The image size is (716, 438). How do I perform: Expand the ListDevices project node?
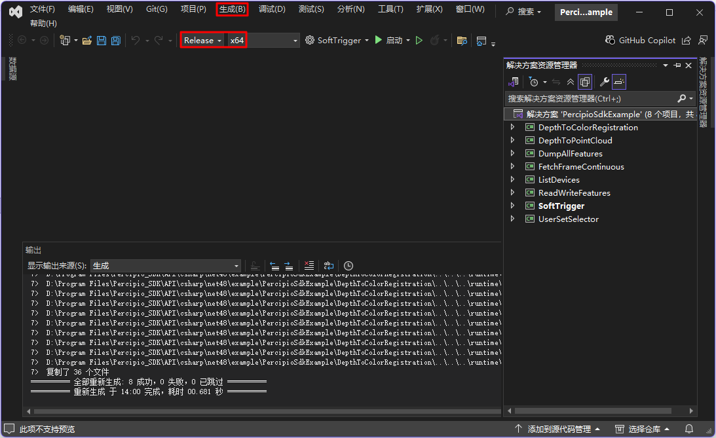tap(512, 179)
